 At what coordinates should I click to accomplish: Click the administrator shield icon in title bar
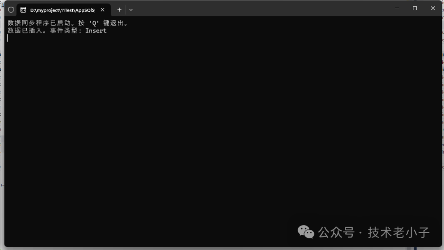pos(11,10)
